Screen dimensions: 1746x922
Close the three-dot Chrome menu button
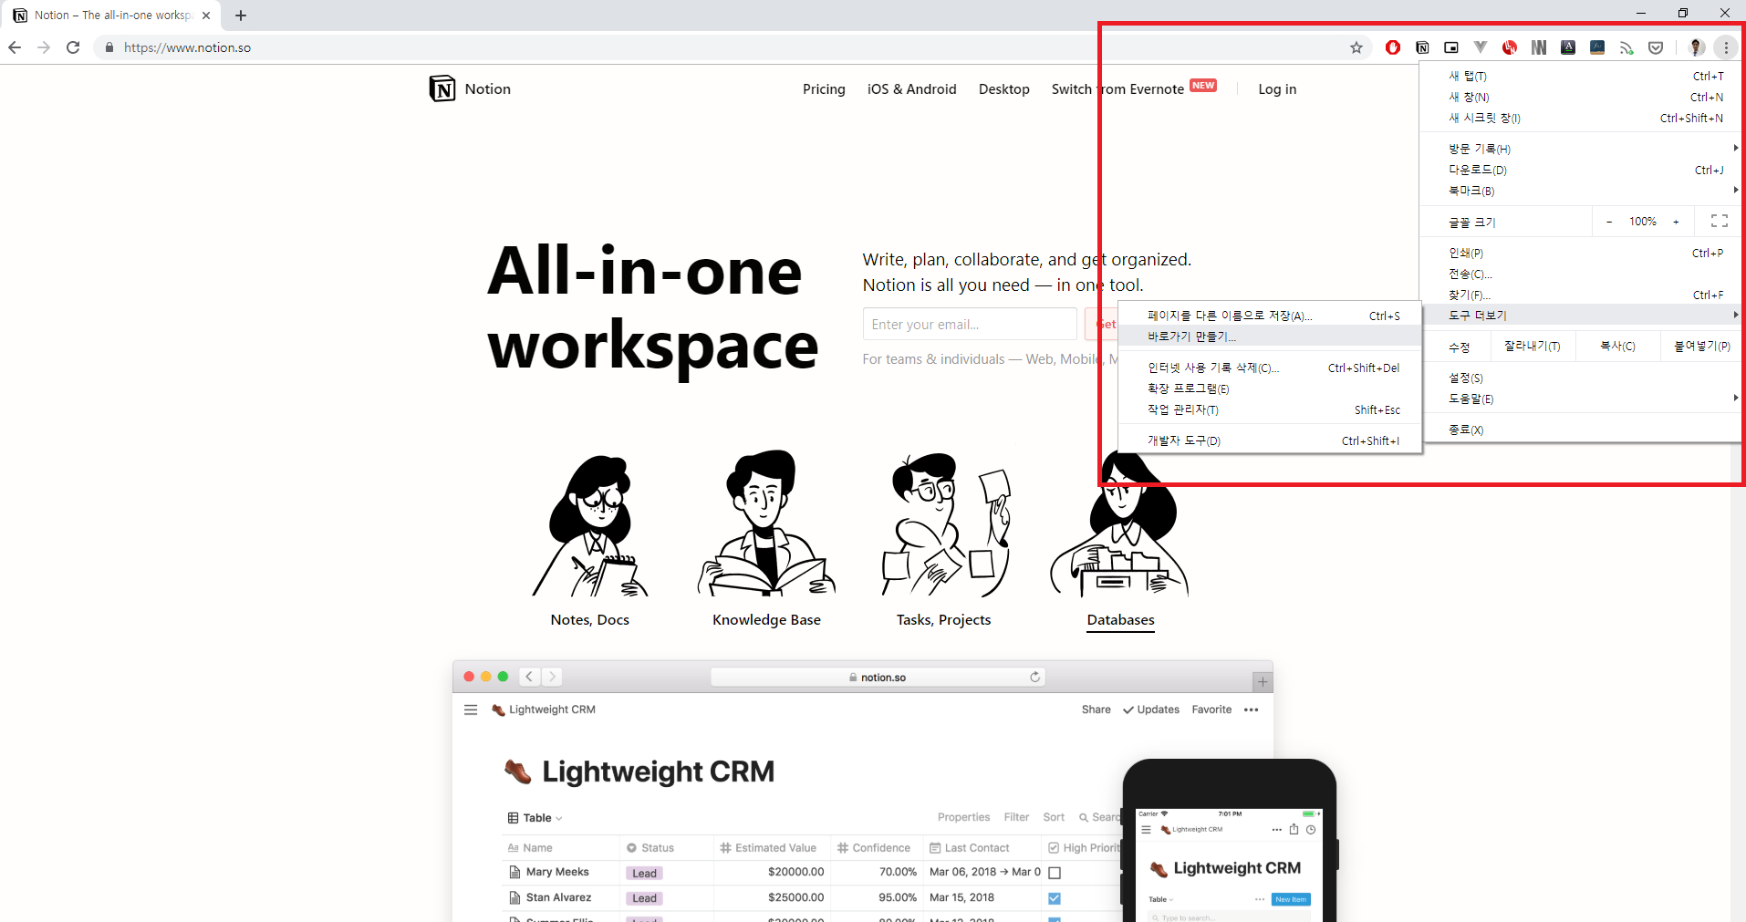(x=1726, y=47)
